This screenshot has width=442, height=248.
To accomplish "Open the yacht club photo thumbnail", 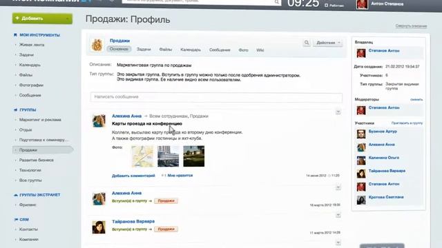I will coord(193,156).
